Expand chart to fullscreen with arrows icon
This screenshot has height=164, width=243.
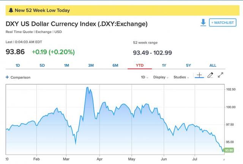click(220, 75)
